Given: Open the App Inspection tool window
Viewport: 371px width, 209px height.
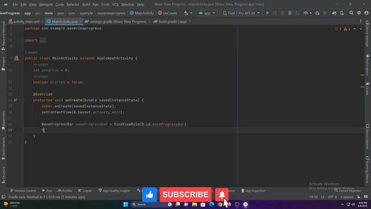Looking at the screenshot, I should (253, 190).
